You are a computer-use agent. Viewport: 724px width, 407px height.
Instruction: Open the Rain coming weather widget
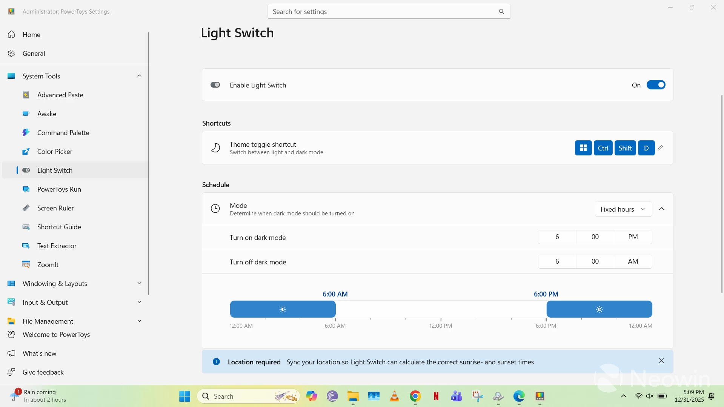tap(38, 396)
